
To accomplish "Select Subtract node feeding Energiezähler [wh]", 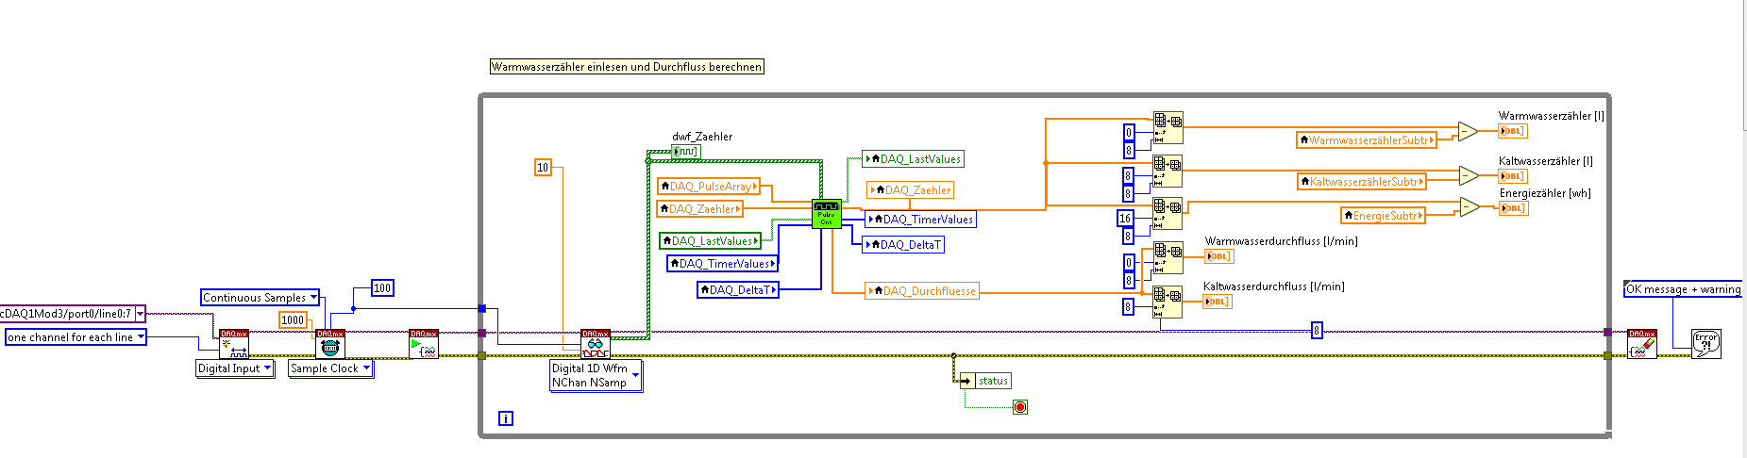I will (x=1470, y=207).
